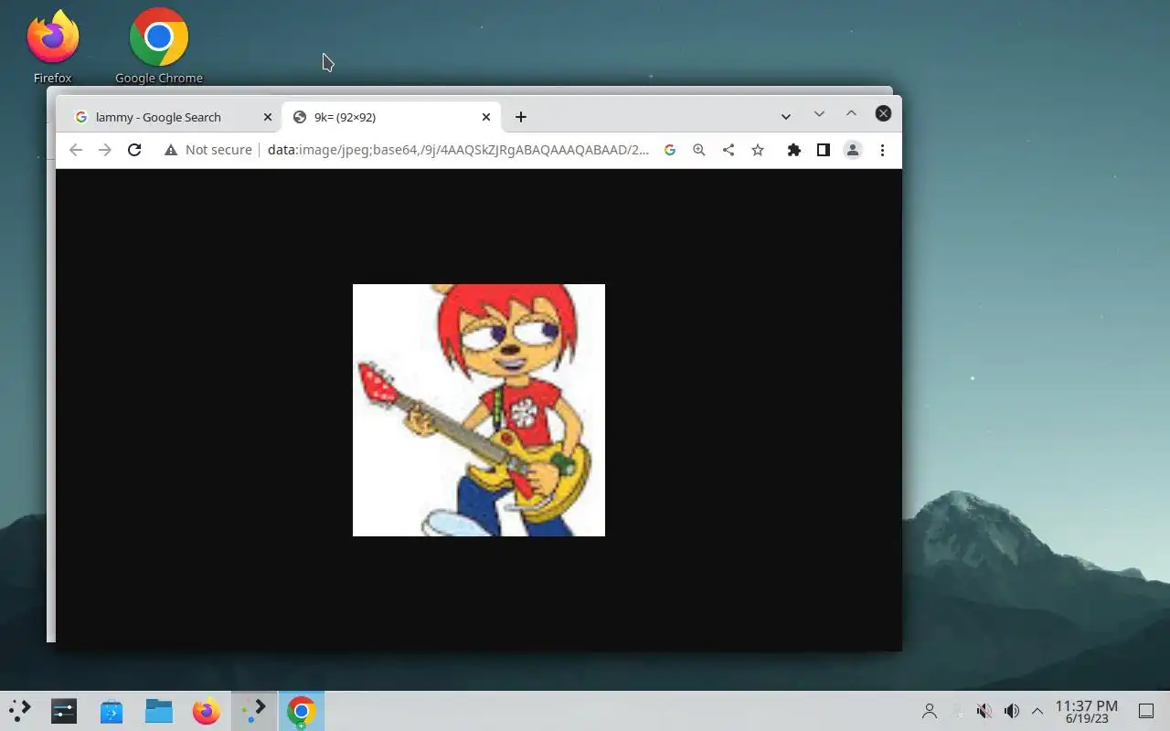
Task: Click the Lammy guitar image
Action: (479, 410)
